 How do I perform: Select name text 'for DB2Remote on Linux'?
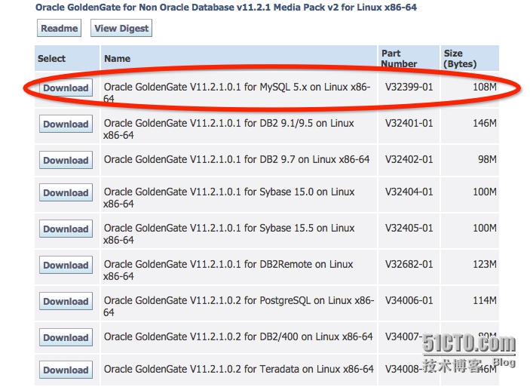pyautogui.click(x=299, y=264)
